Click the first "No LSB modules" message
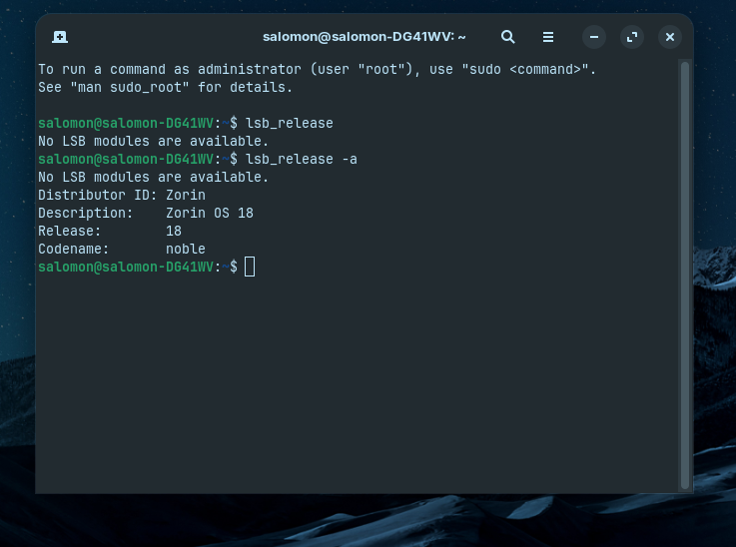The height and width of the screenshot is (547, 736). point(154,141)
